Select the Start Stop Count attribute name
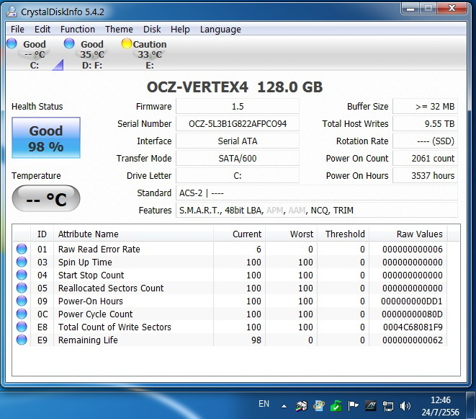476x419 pixels. [x=91, y=275]
